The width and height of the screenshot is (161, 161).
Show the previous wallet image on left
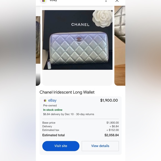point(38,51)
